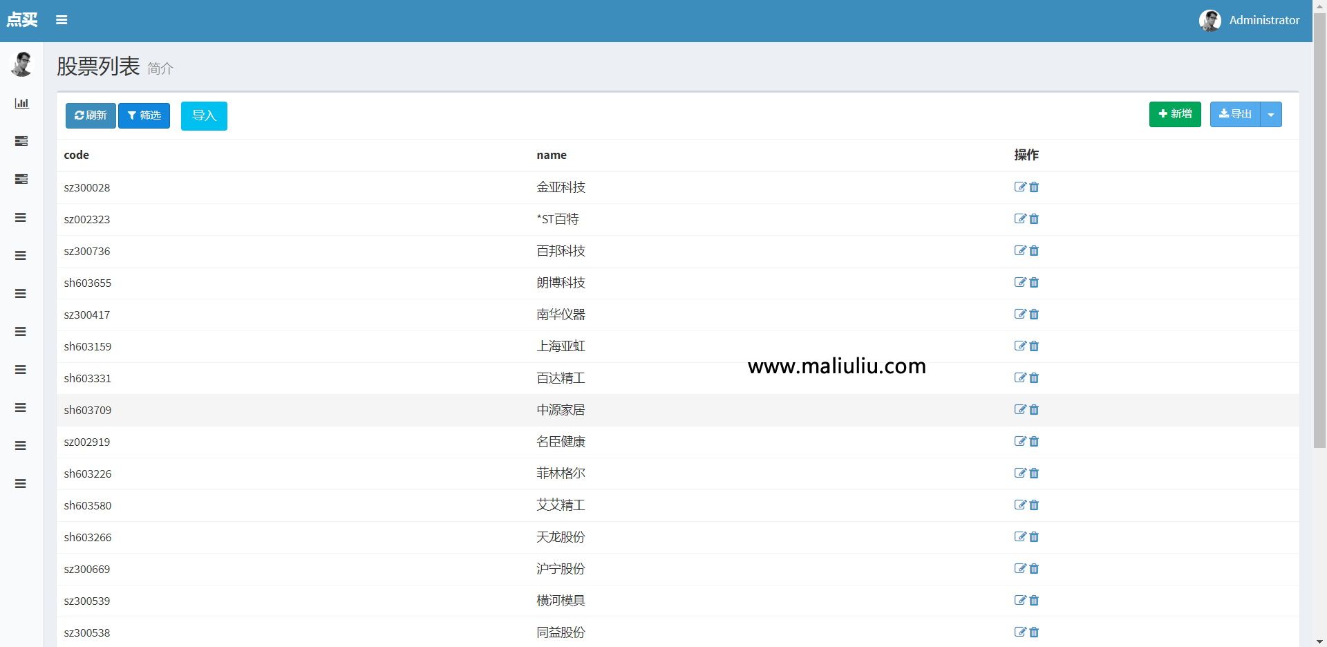Screen dimensions: 1327x647
Task: Click the first server list sidebar icon
Action: tap(21, 141)
